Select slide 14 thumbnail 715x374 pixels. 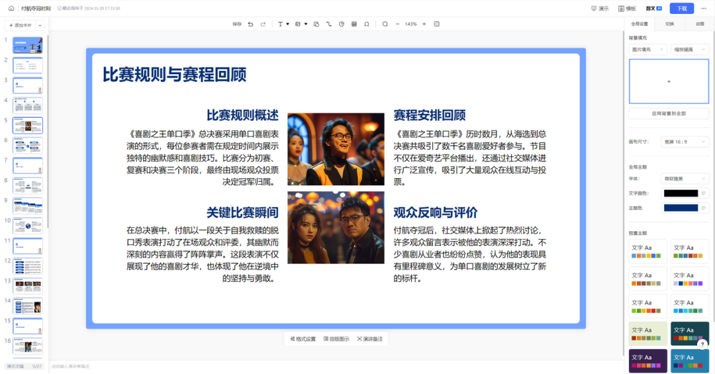point(28,306)
